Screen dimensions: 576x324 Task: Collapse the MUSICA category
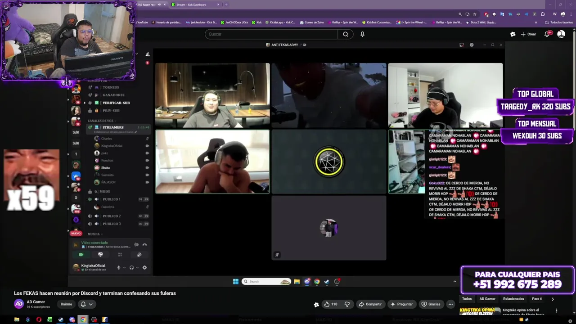click(x=95, y=234)
